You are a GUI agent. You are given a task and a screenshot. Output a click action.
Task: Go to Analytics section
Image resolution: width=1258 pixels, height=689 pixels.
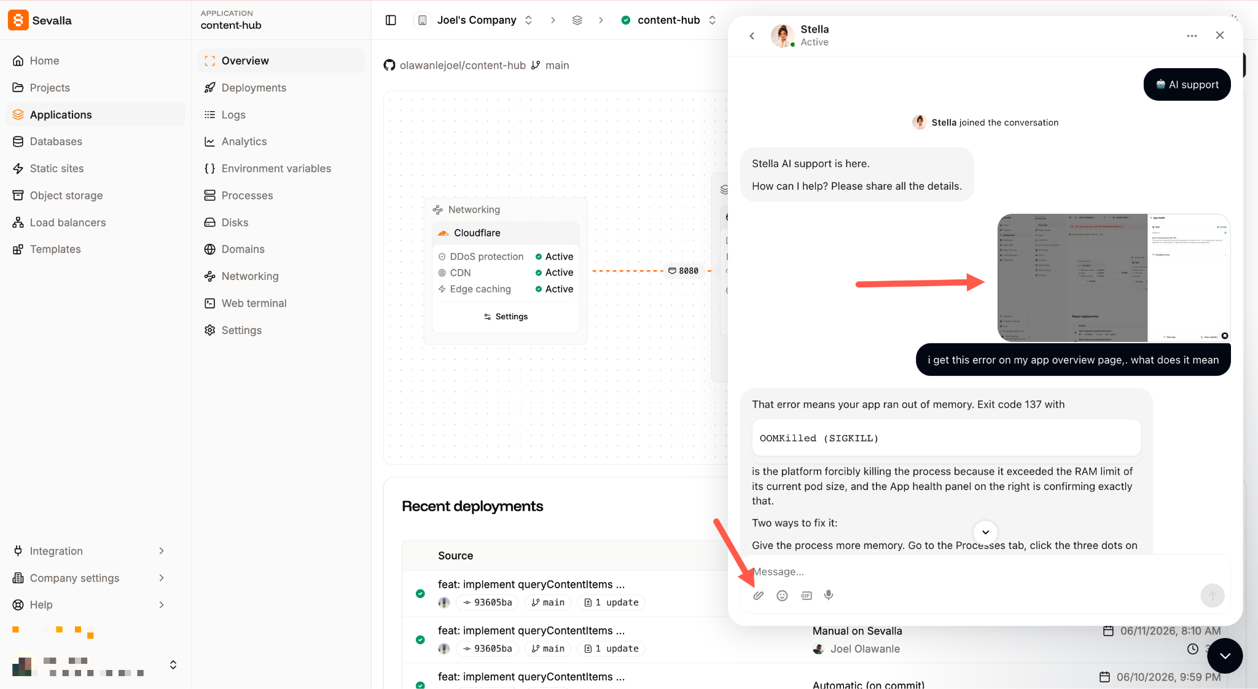tap(281, 141)
